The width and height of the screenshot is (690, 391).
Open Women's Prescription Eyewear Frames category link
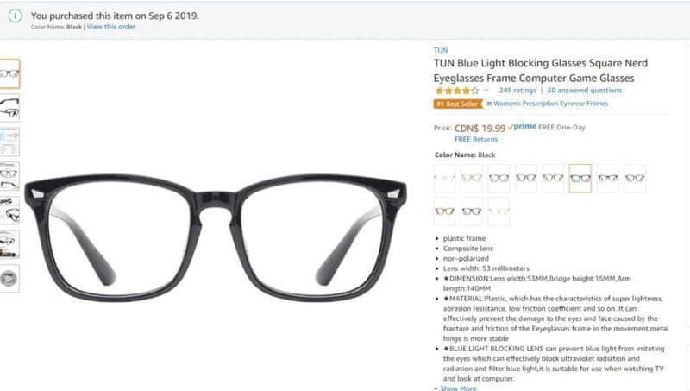(550, 104)
